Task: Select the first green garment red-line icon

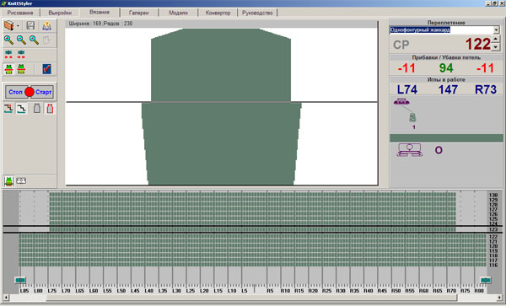Action: pyautogui.click(x=8, y=69)
